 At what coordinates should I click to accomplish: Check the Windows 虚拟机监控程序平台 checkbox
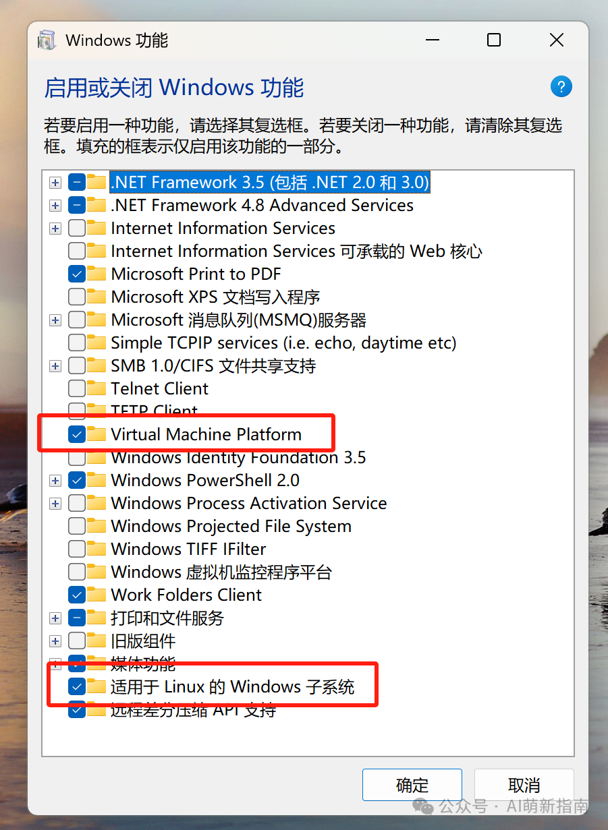tap(77, 572)
